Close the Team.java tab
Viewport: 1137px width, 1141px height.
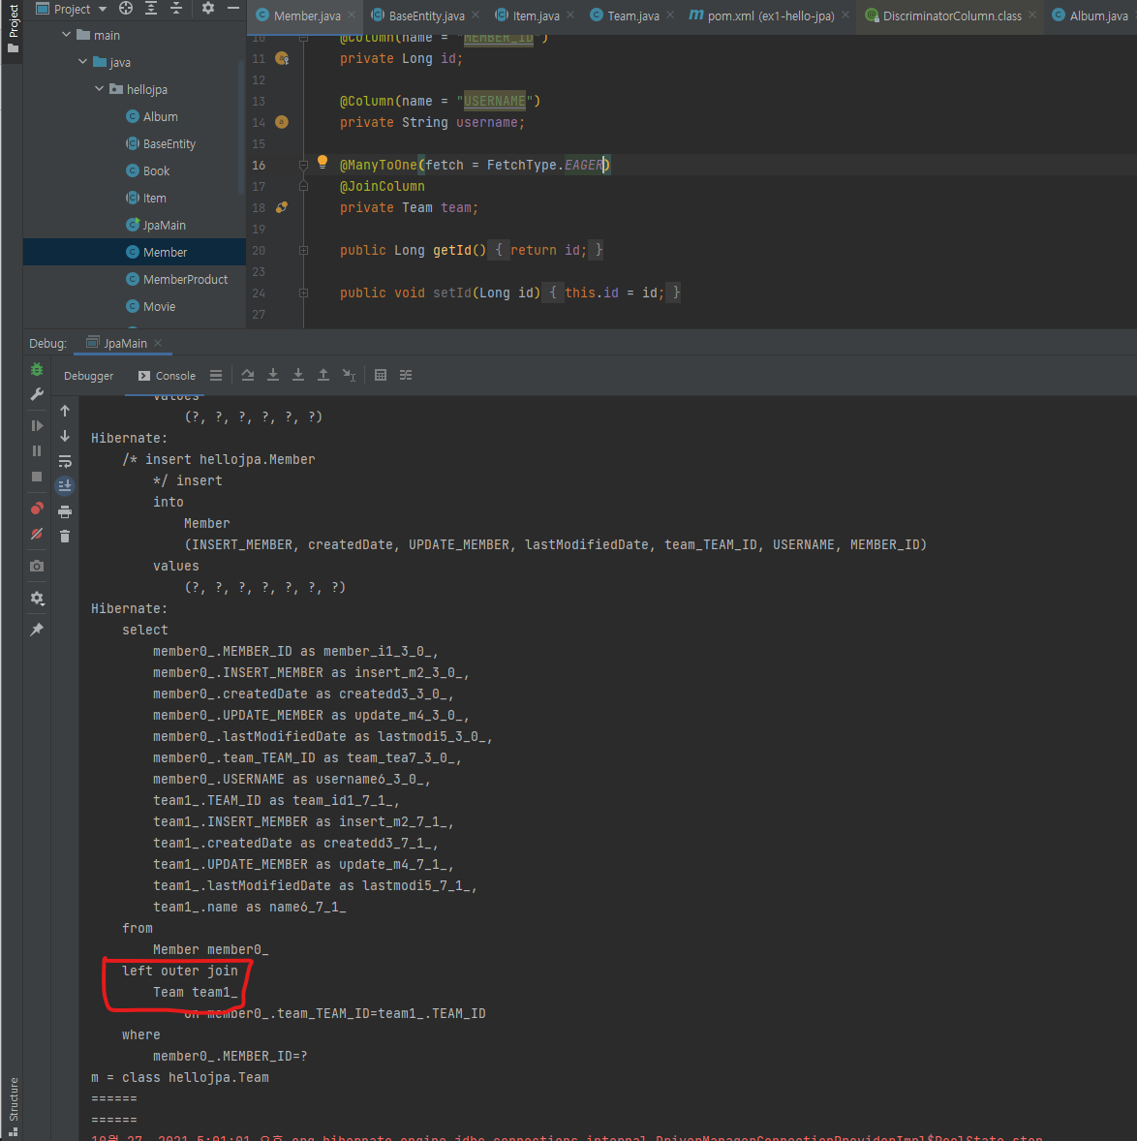[670, 15]
